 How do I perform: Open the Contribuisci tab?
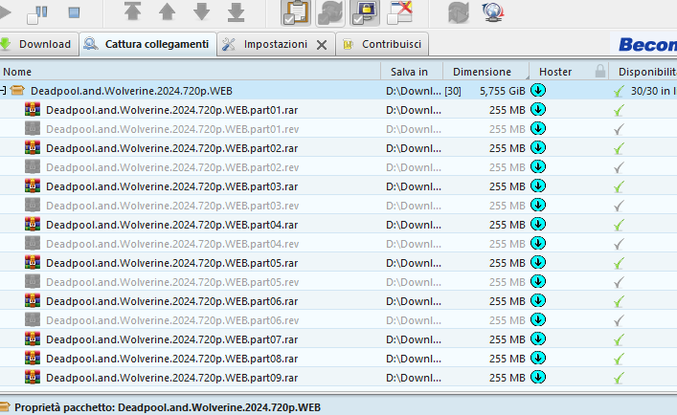coord(382,44)
